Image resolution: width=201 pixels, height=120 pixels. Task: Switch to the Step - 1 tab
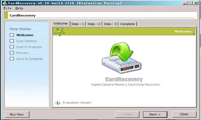(78, 24)
